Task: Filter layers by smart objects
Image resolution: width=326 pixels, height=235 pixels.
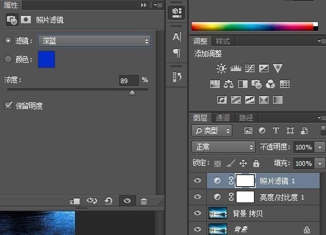Action: pos(304,131)
